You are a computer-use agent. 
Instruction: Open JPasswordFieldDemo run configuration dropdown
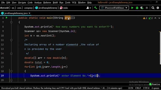(114, 8)
